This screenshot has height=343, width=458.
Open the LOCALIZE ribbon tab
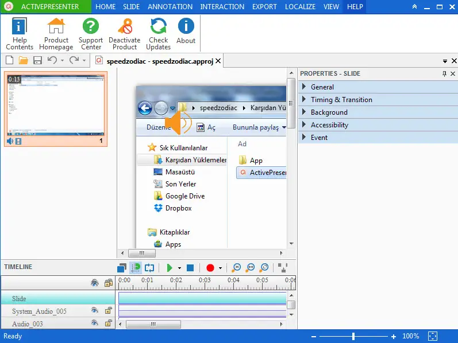[x=300, y=7]
